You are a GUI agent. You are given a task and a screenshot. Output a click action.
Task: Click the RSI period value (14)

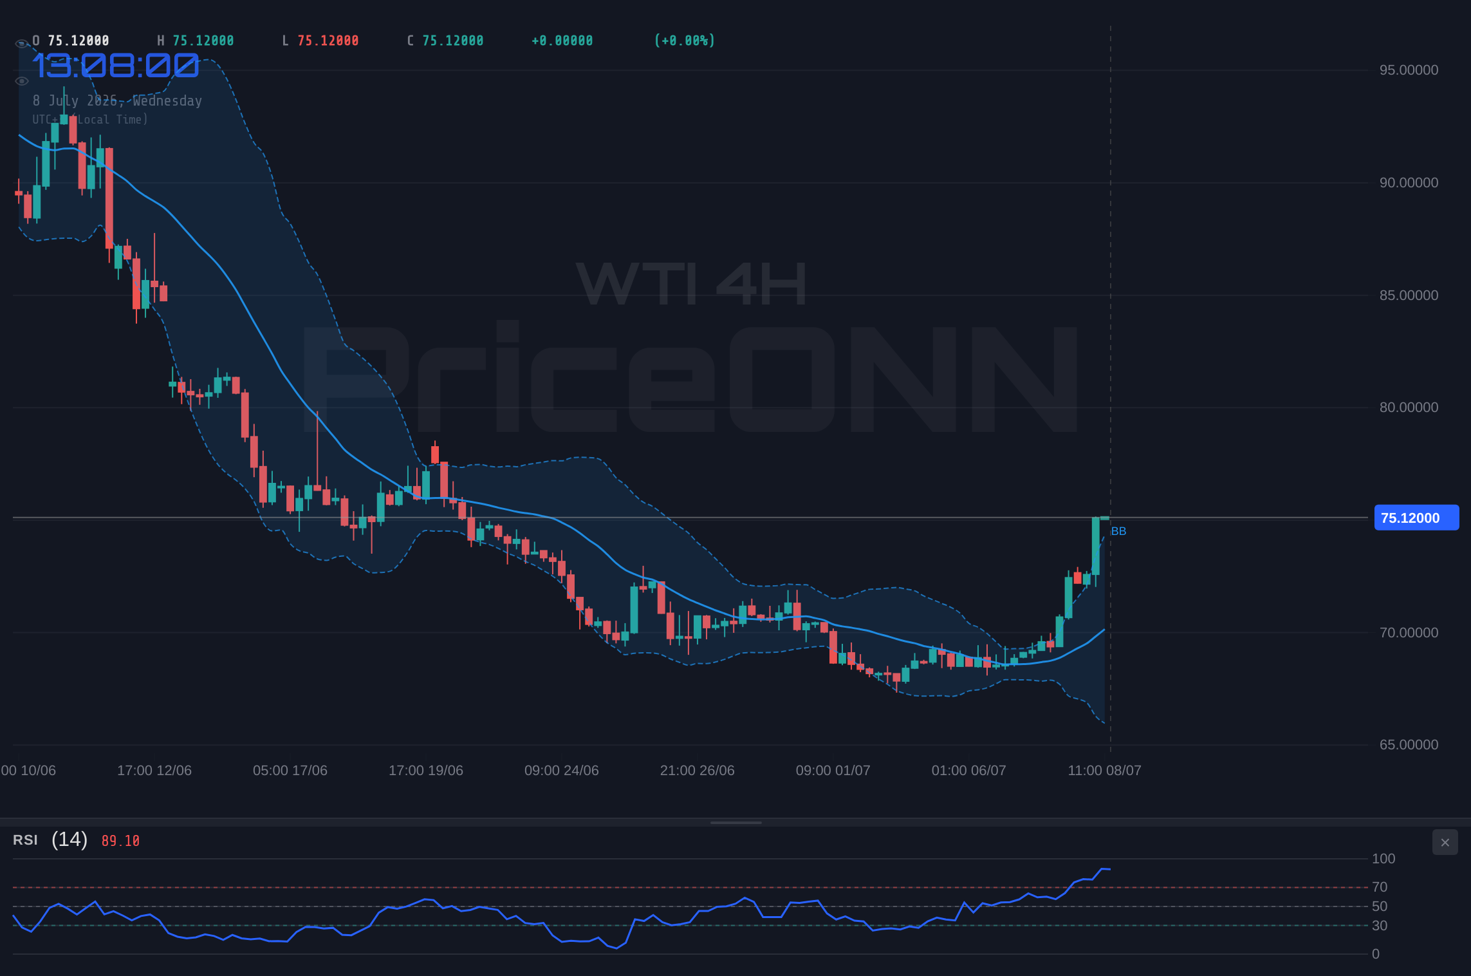click(x=69, y=839)
